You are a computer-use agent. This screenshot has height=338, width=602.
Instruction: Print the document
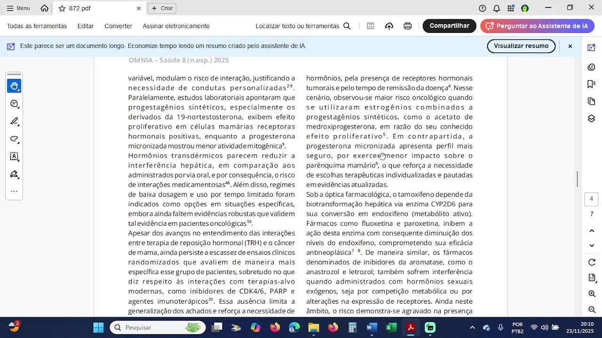[x=408, y=26]
